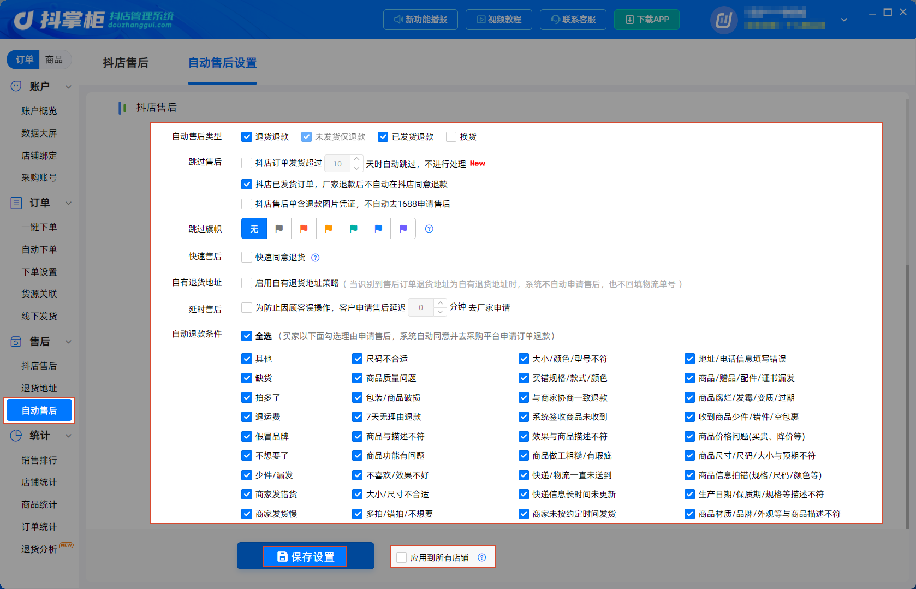
Task: Open 退货地址 in sidebar
Action: click(x=39, y=388)
